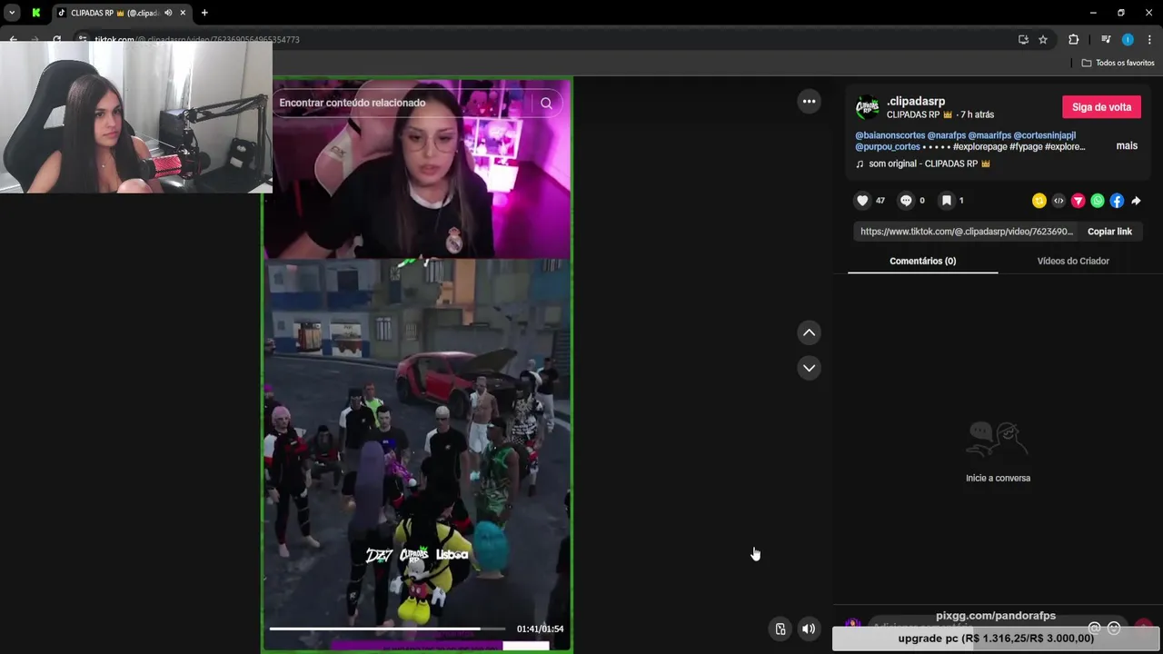1163x654 pixels.
Task: Click the site info icon in address bar
Action: click(83, 40)
